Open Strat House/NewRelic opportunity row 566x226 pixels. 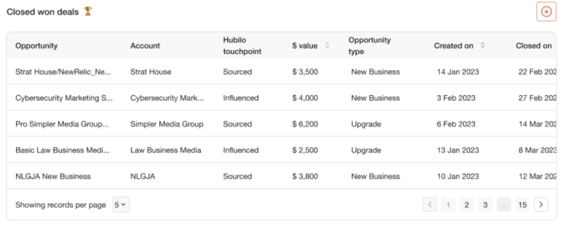click(x=281, y=72)
